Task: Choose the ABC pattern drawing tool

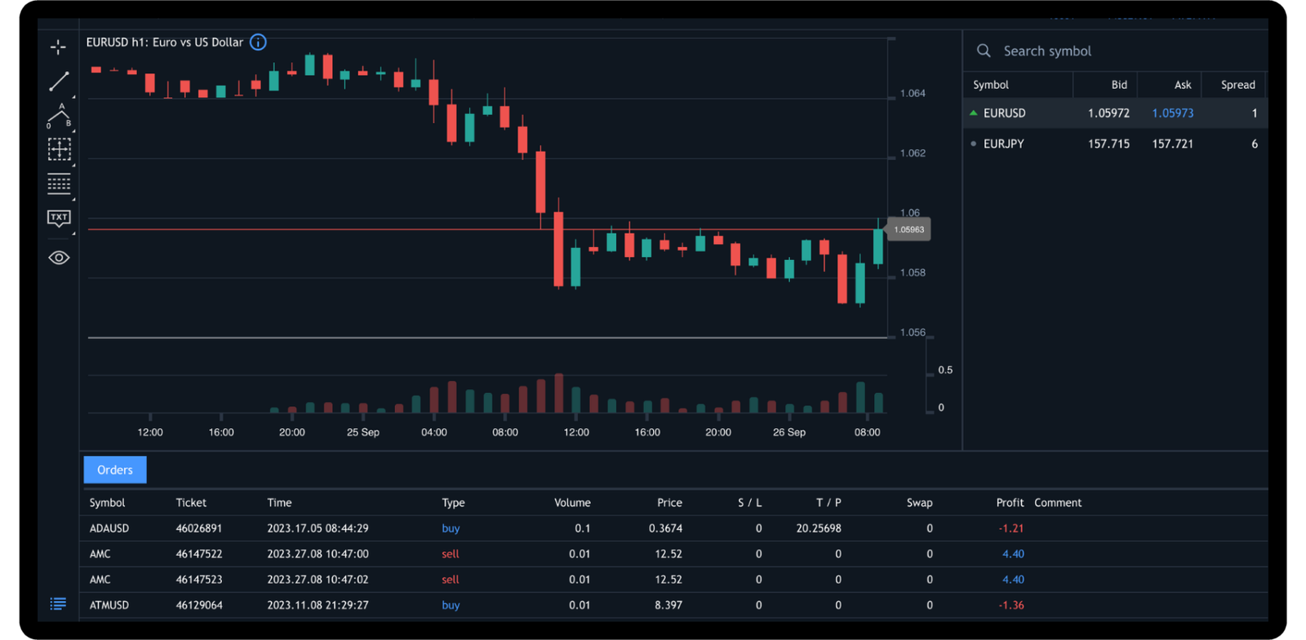Action: tap(59, 116)
